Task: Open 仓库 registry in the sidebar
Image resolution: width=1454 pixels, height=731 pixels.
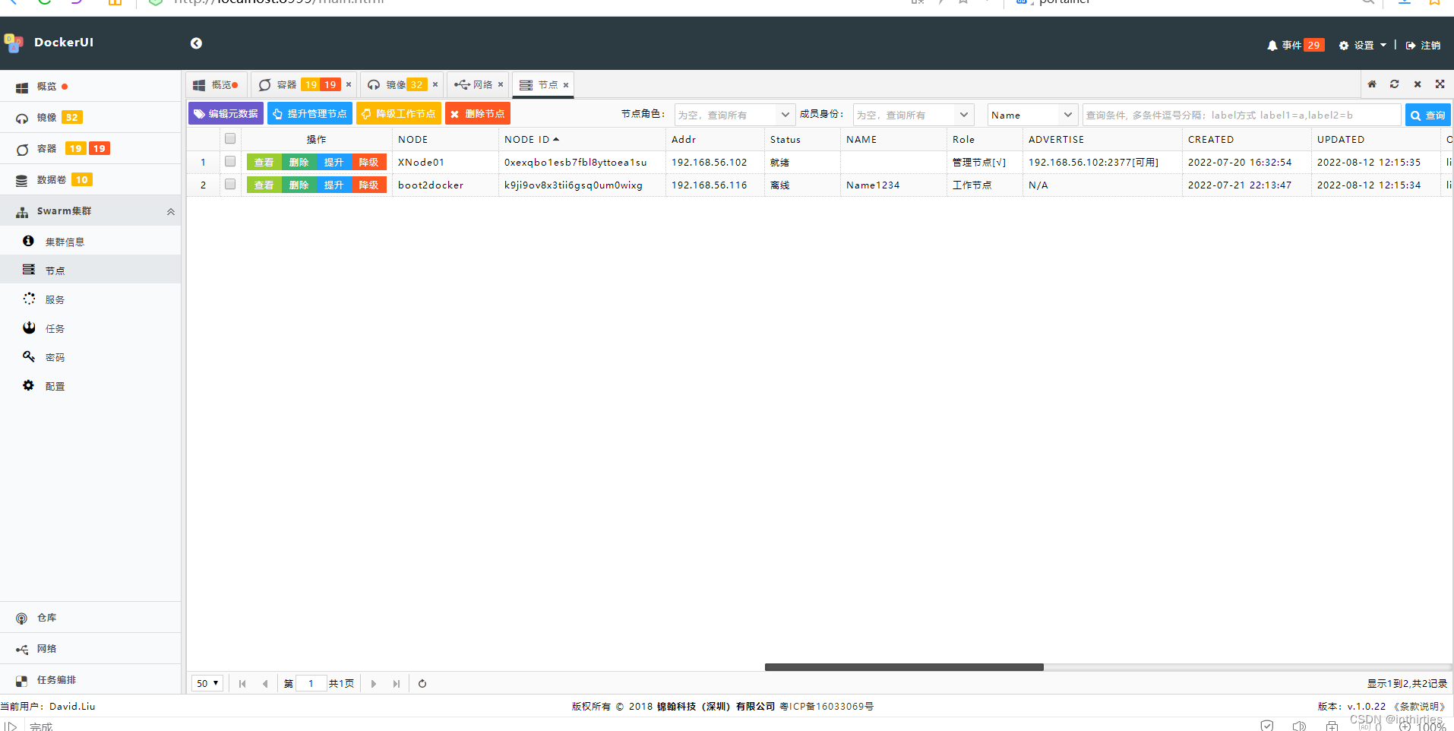Action: coord(90,618)
